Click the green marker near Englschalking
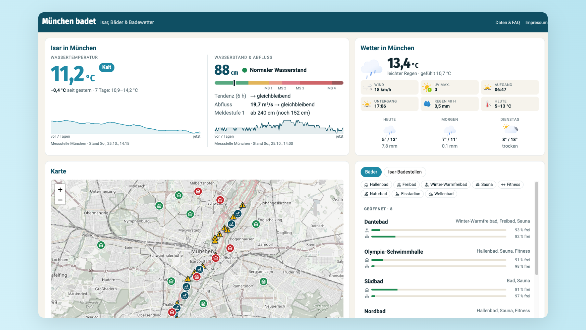586x330 pixels. pyautogui.click(x=256, y=224)
